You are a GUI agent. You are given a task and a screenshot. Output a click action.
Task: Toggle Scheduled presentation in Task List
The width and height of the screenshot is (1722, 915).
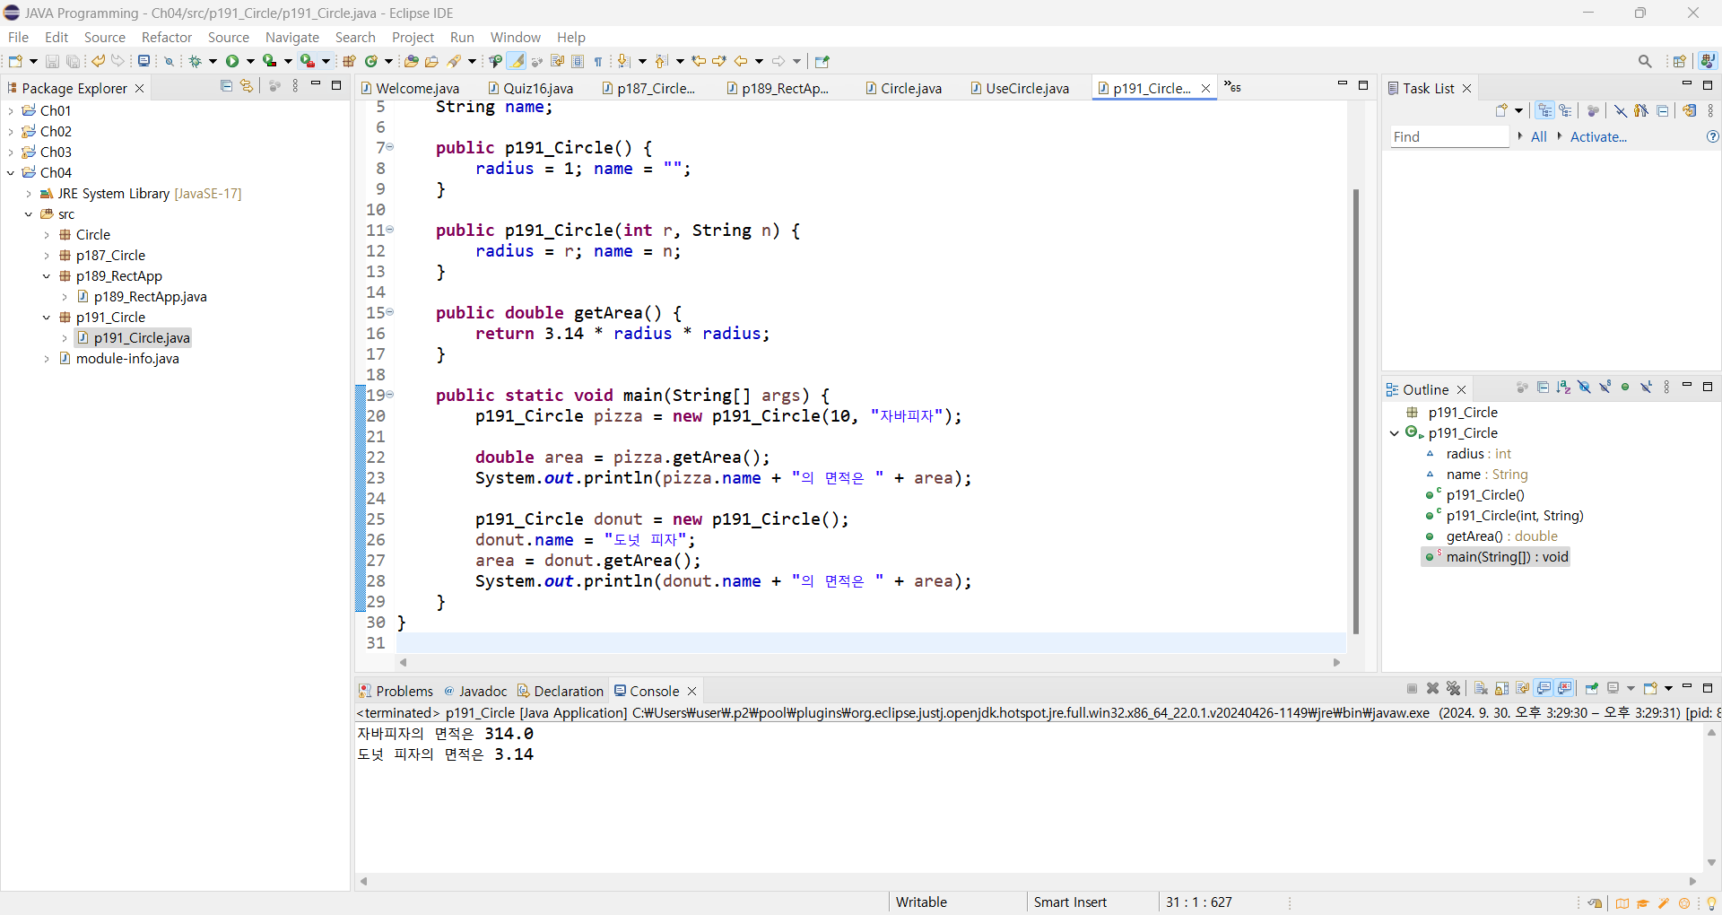click(x=1566, y=110)
